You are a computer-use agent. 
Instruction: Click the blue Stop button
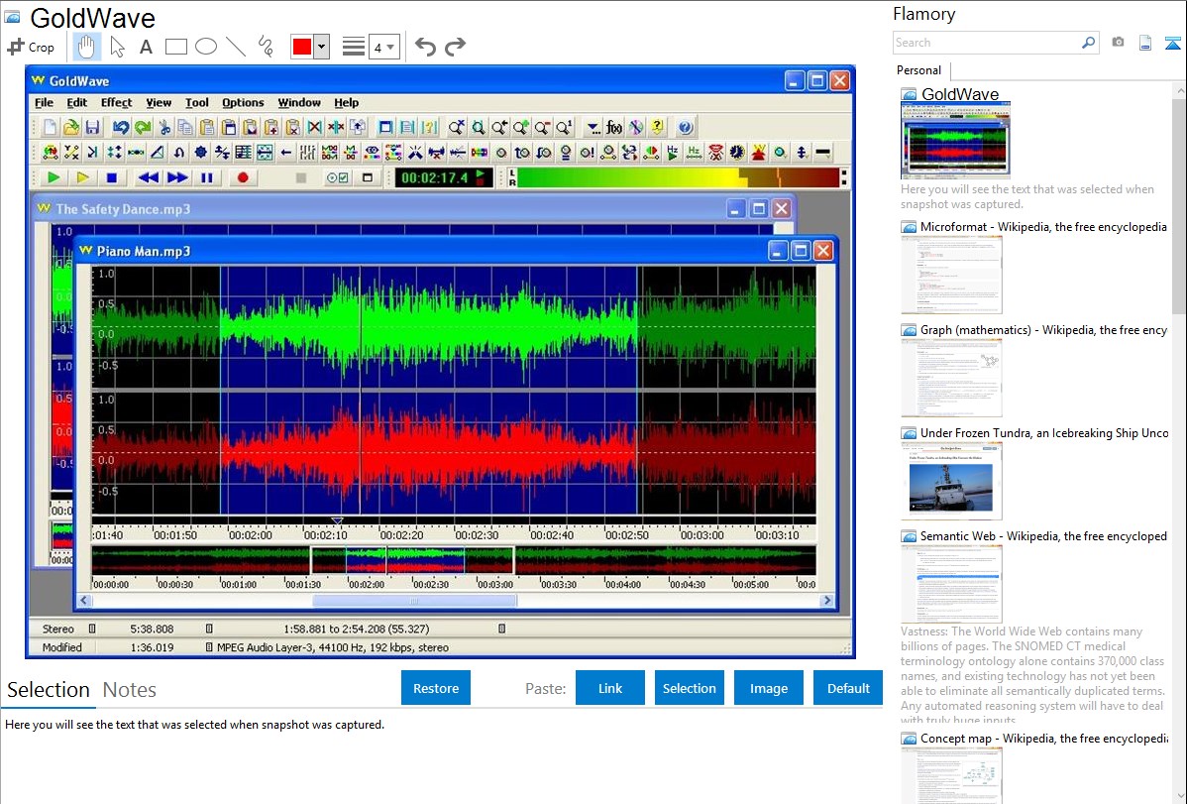[111, 178]
